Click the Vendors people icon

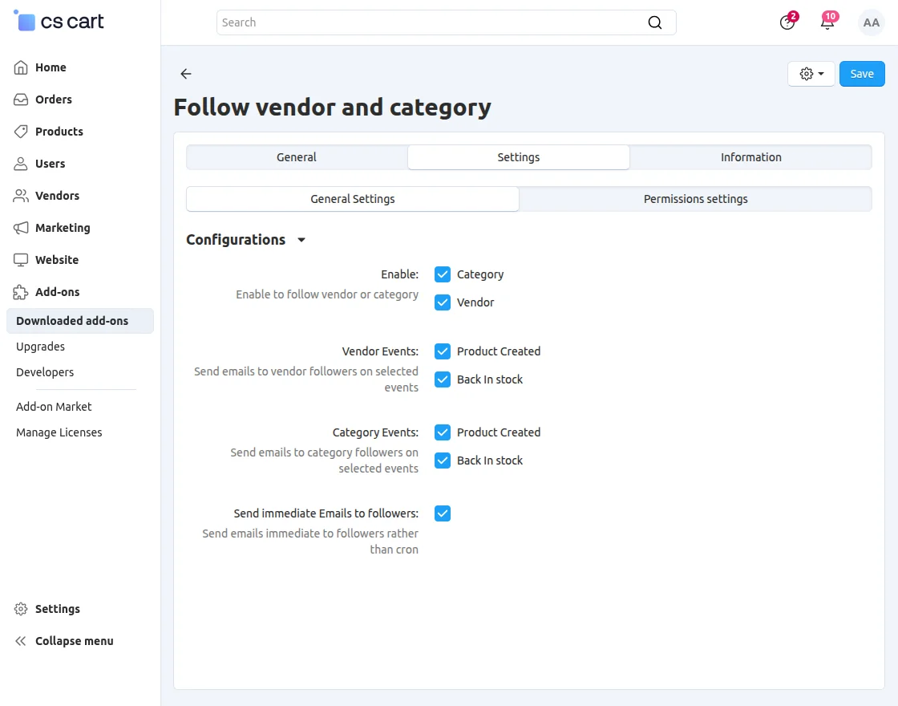[21, 196]
